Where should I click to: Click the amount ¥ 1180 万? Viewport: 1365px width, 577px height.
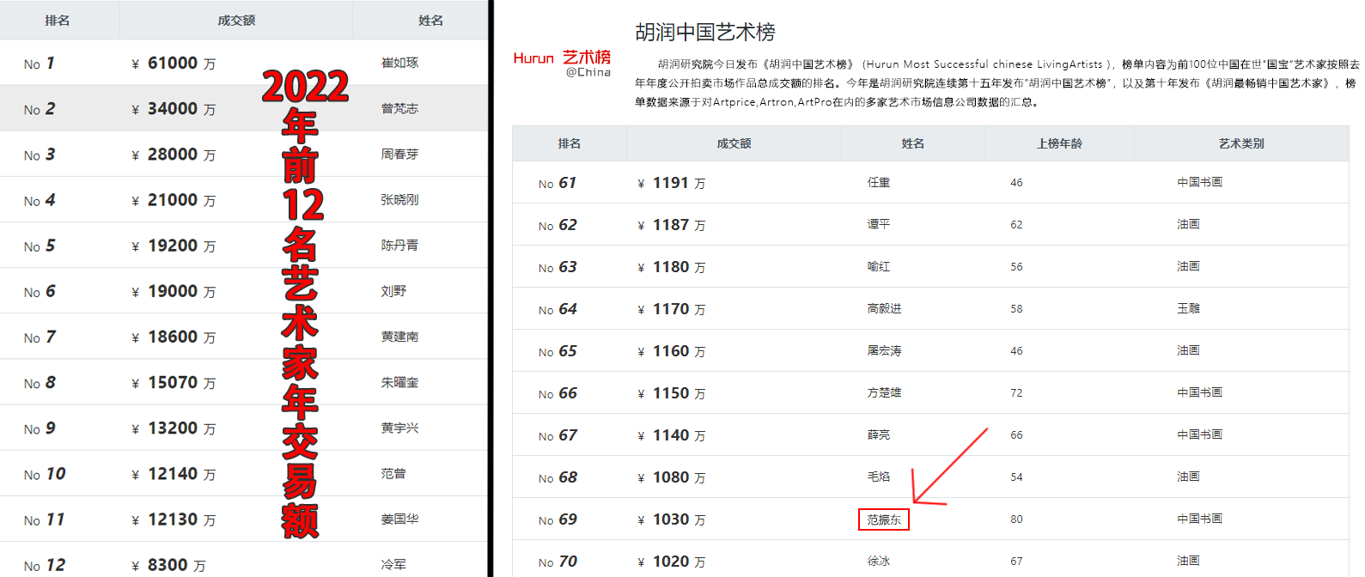672,267
